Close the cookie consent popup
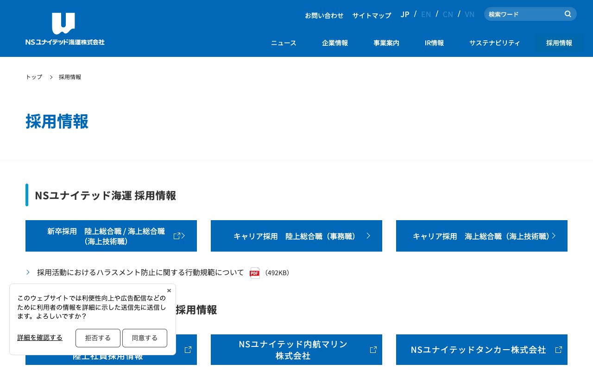Screen dimensions: 593x370 169,290
